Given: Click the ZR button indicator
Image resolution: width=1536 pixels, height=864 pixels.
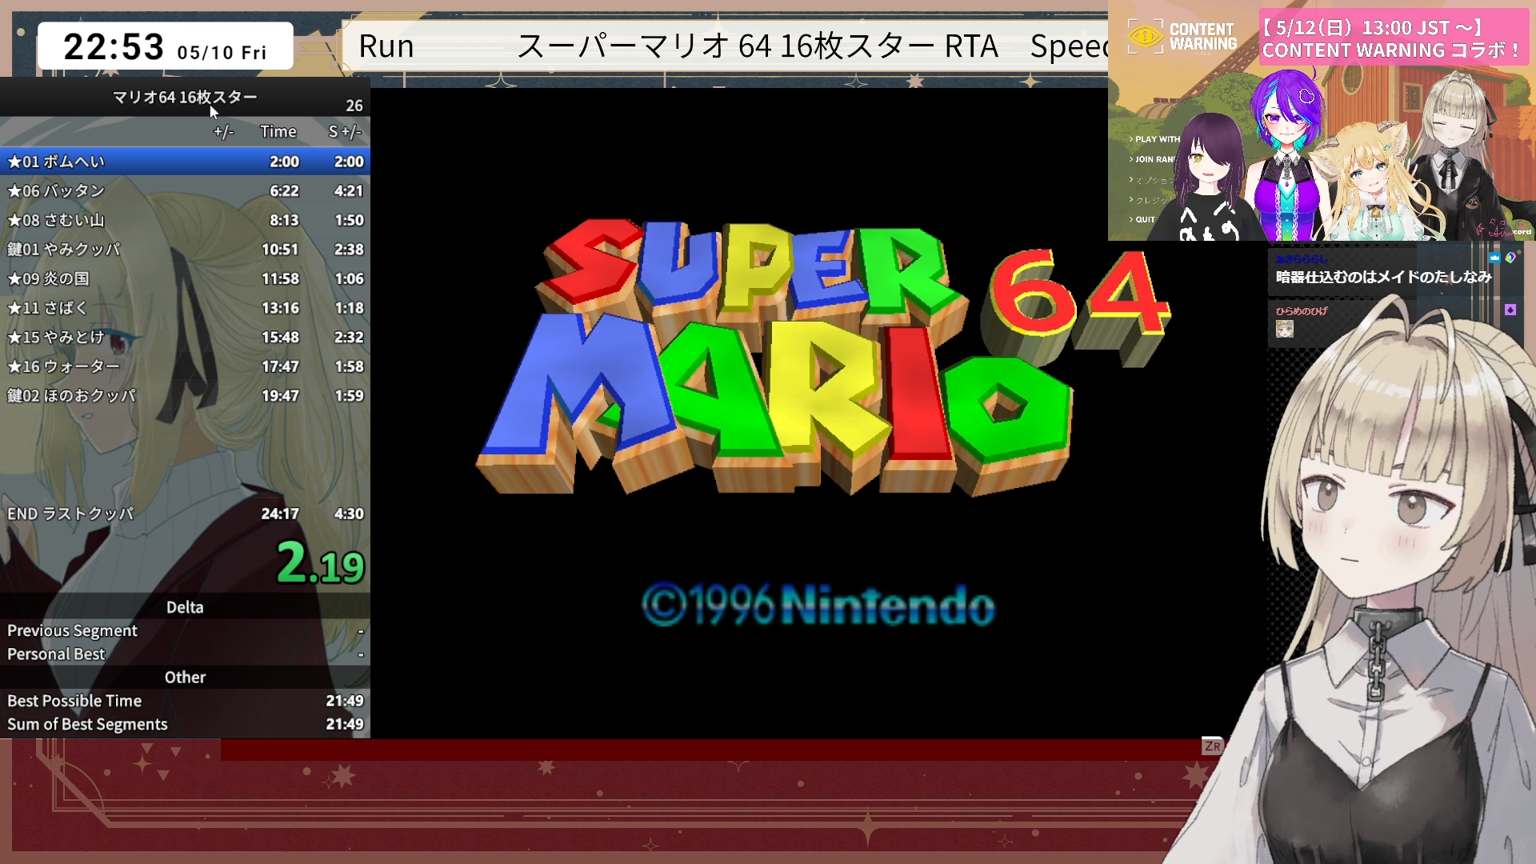Looking at the screenshot, I should (1212, 746).
